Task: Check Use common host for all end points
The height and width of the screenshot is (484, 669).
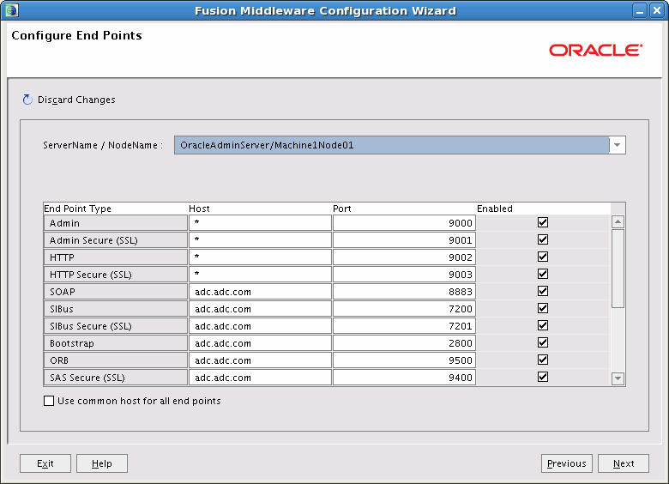Action: pyautogui.click(x=49, y=401)
